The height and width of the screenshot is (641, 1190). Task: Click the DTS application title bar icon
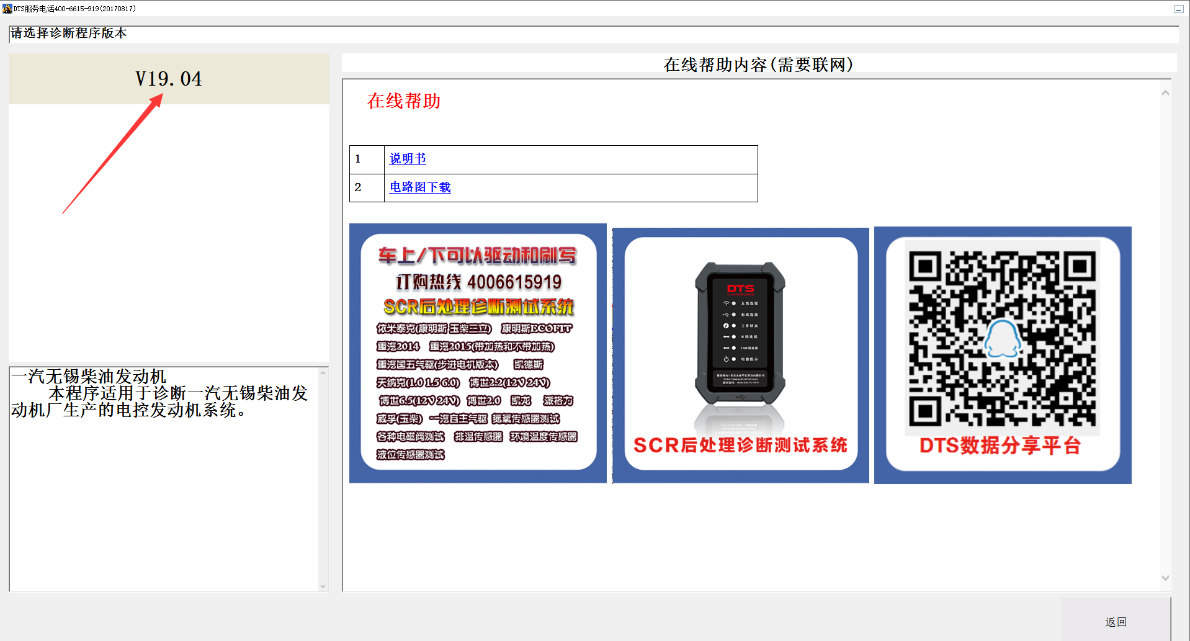[x=7, y=8]
